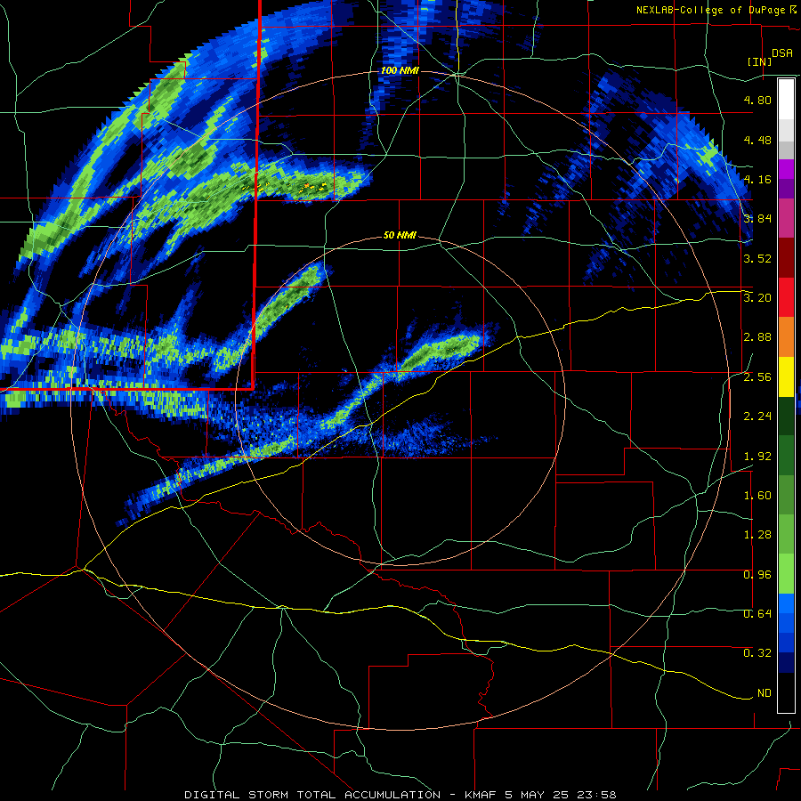The image size is (801, 801).
Task: Pick the dark maroon legend color swatch
Action: (786, 258)
